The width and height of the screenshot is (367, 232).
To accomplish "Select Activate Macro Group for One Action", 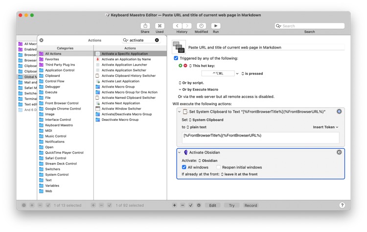I will (130, 92).
